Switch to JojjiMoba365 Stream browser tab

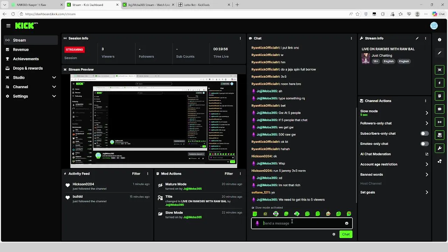tap(148, 5)
